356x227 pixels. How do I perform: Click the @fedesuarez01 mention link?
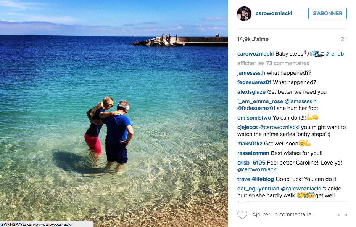(256, 108)
